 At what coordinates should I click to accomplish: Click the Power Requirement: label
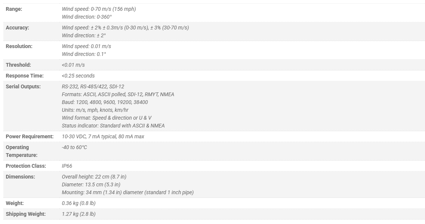tap(30, 136)
